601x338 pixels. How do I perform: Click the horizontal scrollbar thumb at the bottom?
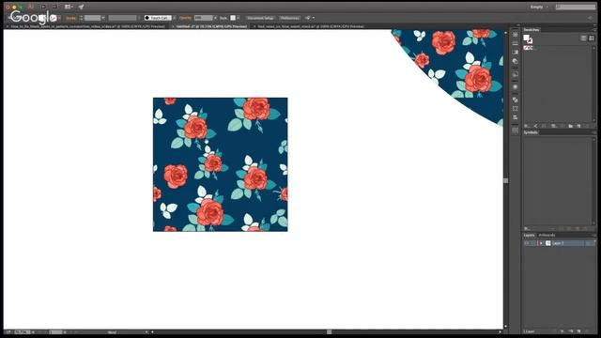(x=330, y=331)
